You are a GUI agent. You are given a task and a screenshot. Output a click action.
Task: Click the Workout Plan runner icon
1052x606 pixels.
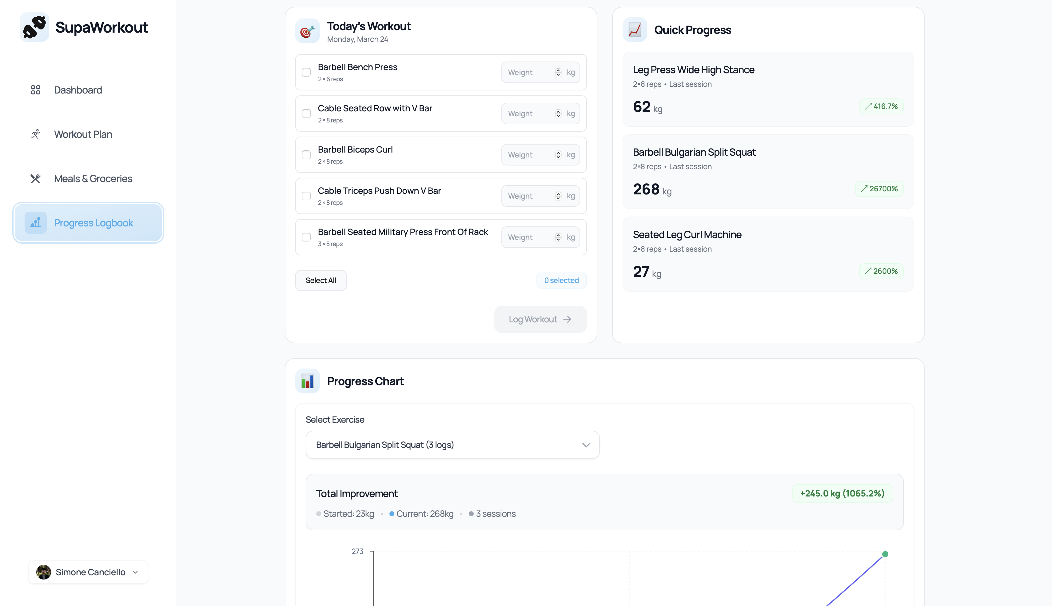(x=36, y=134)
